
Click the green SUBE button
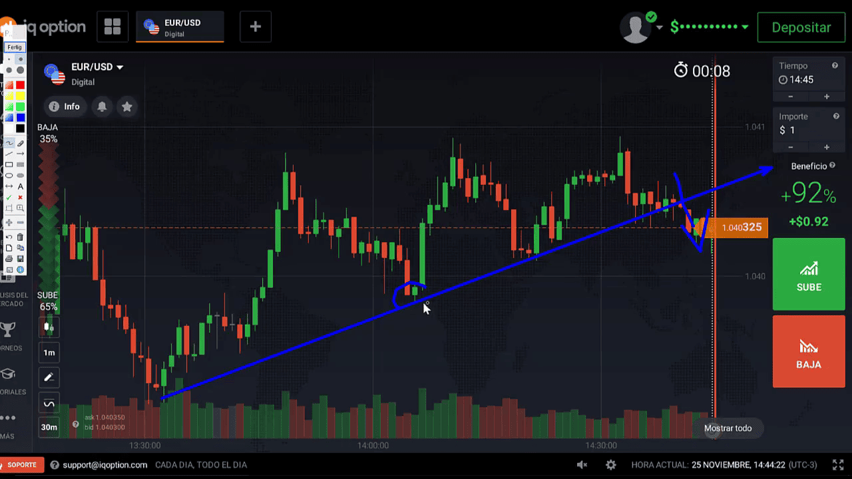[x=808, y=274]
